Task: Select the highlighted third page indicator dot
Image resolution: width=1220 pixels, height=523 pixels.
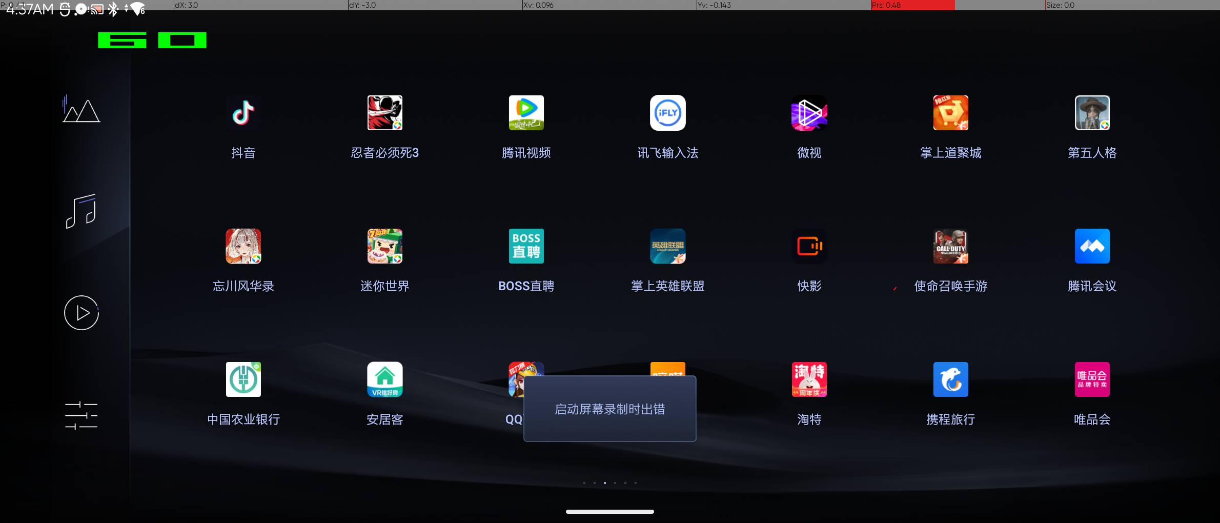Action: pos(605,482)
